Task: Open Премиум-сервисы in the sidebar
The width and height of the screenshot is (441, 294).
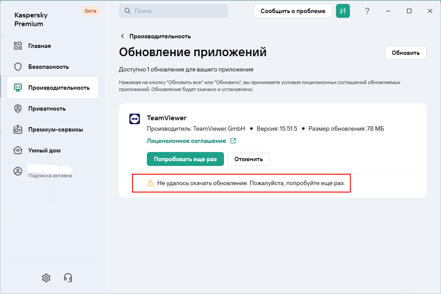Action: (x=55, y=129)
